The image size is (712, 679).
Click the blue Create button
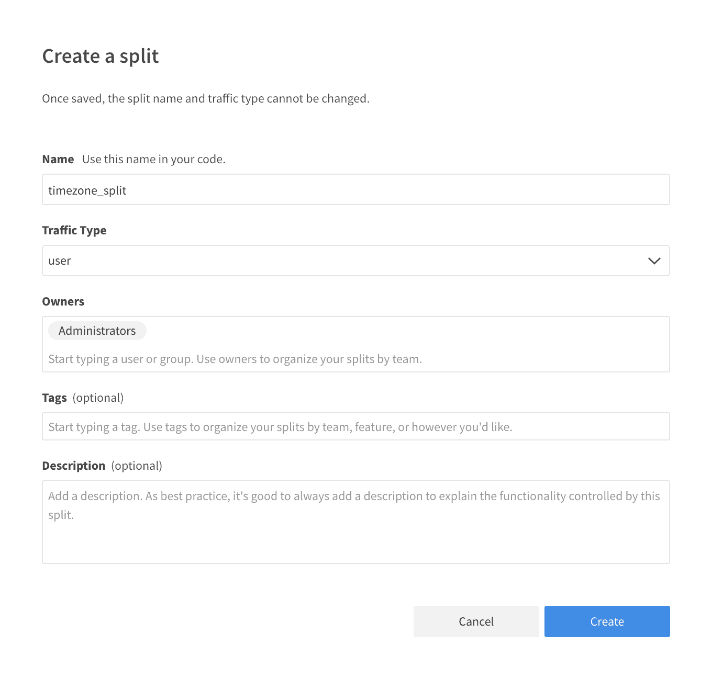607,621
